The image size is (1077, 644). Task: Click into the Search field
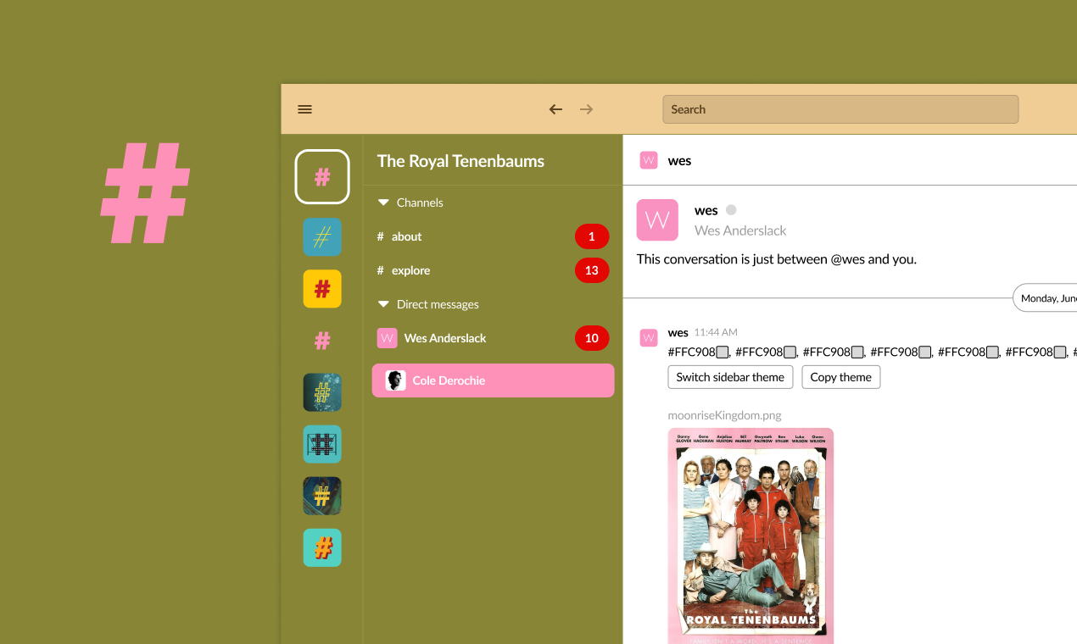[840, 109]
